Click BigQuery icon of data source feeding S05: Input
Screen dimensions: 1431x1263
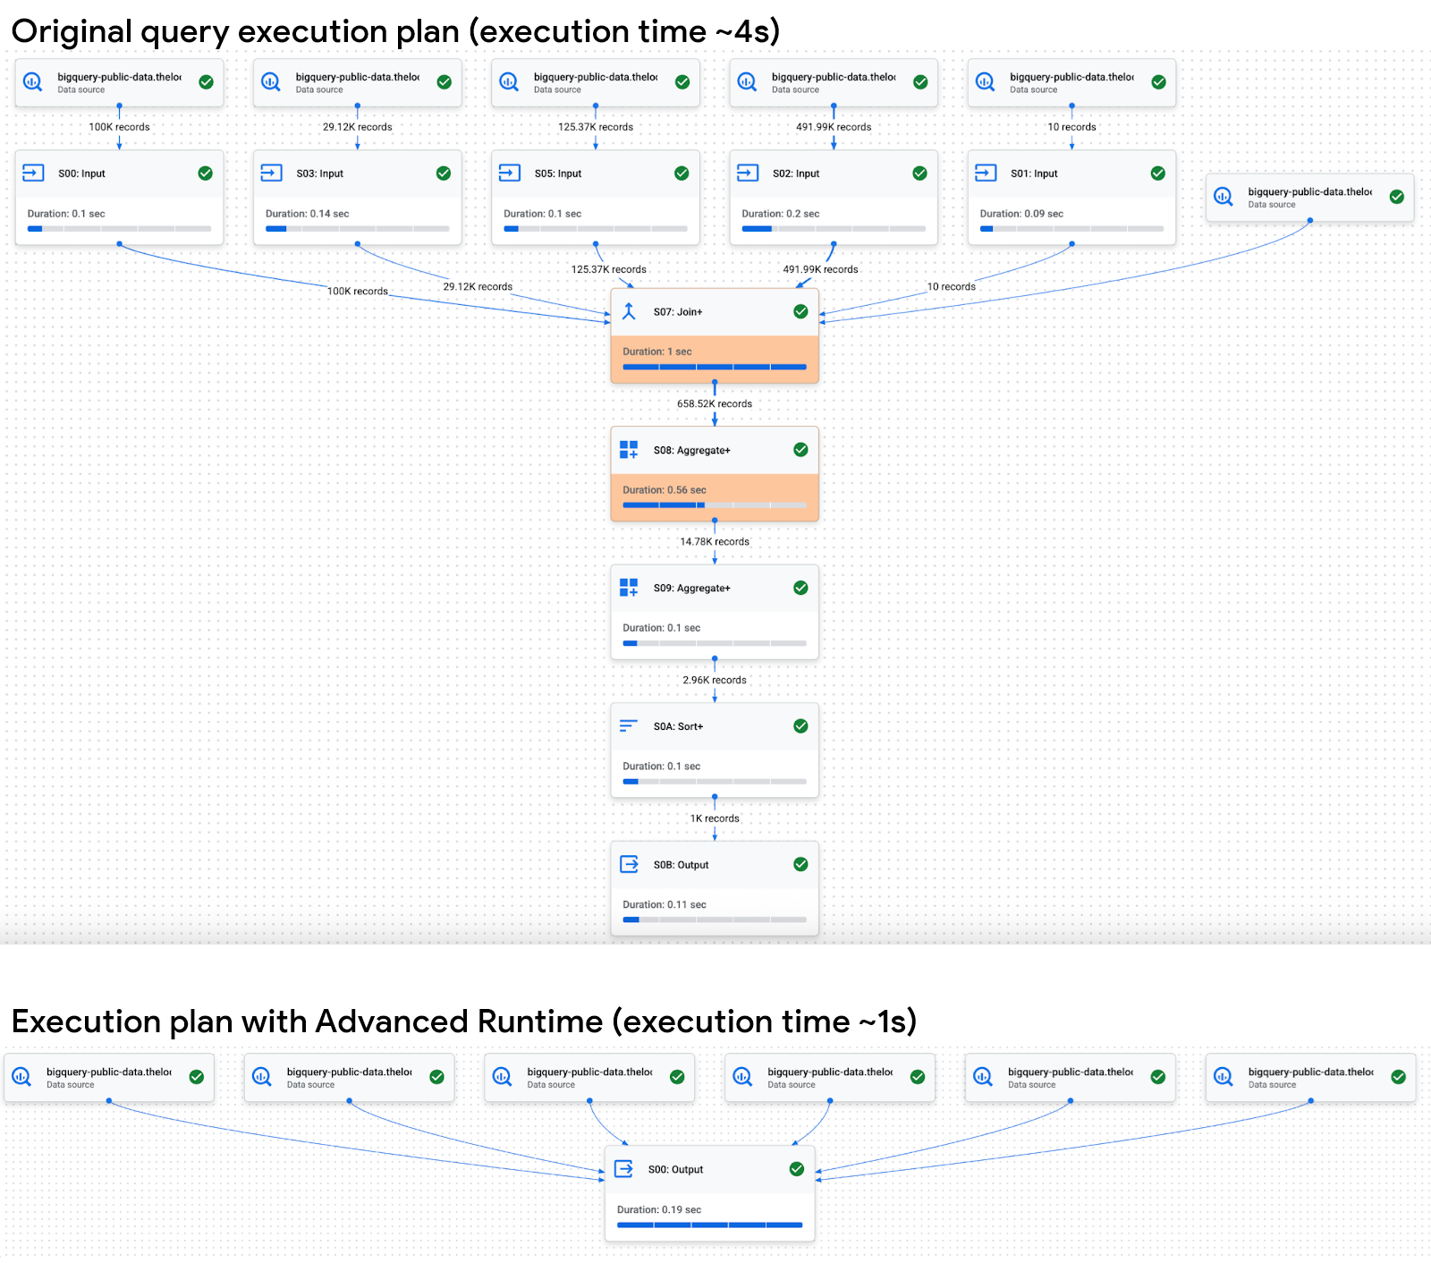[509, 82]
